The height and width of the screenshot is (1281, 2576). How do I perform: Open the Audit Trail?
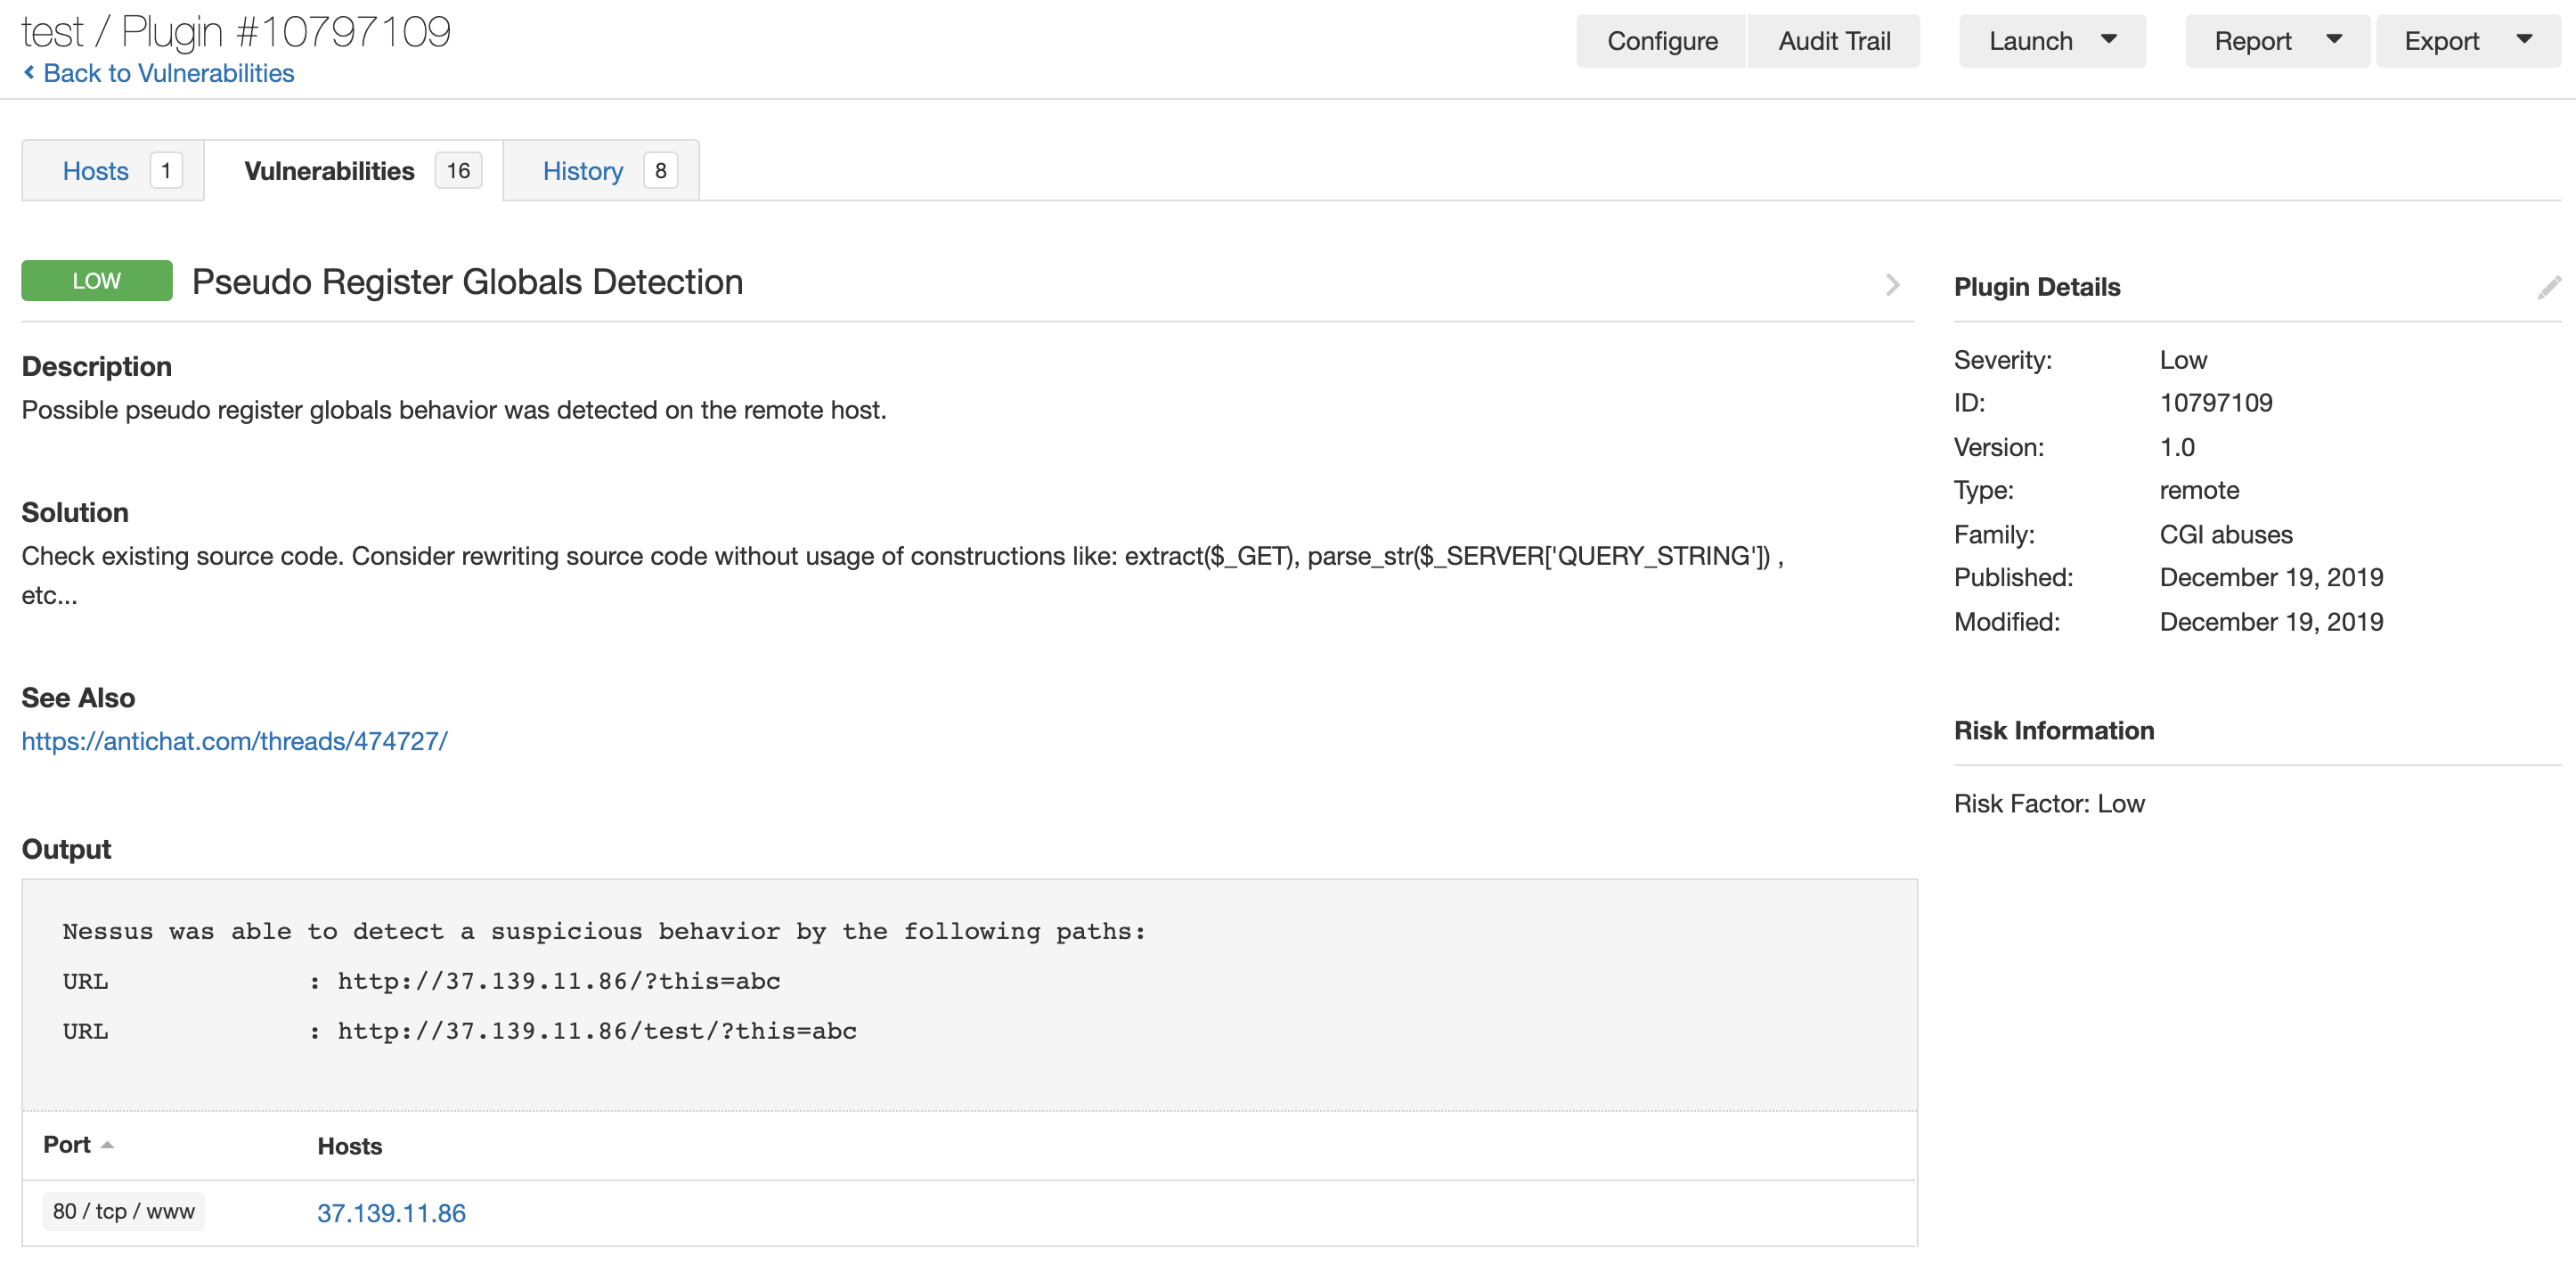pyautogui.click(x=1833, y=41)
